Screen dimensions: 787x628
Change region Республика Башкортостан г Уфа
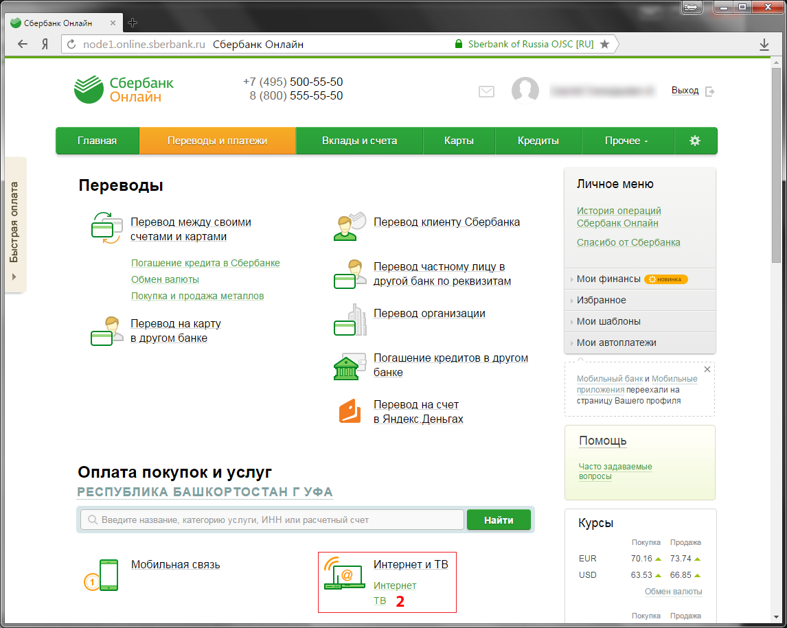(205, 491)
